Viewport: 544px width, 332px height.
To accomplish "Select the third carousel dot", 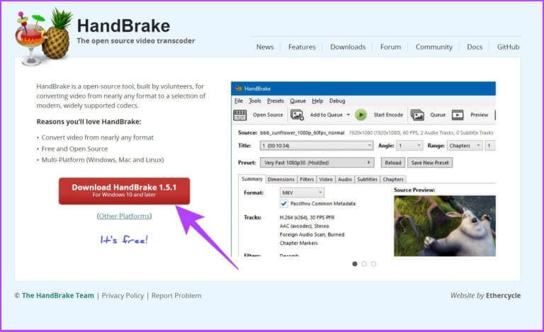I will click(373, 264).
